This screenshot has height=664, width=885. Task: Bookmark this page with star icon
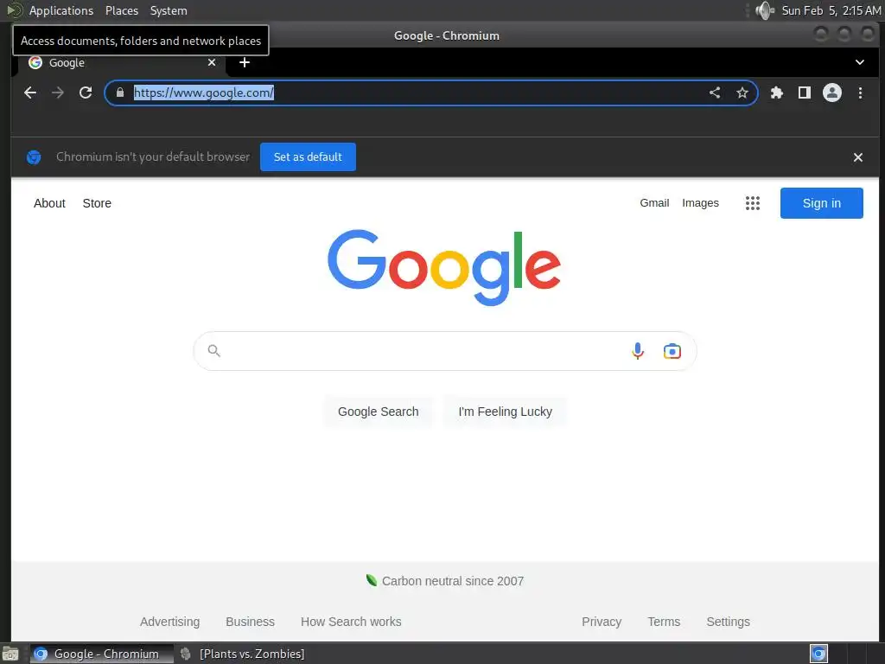pyautogui.click(x=742, y=93)
